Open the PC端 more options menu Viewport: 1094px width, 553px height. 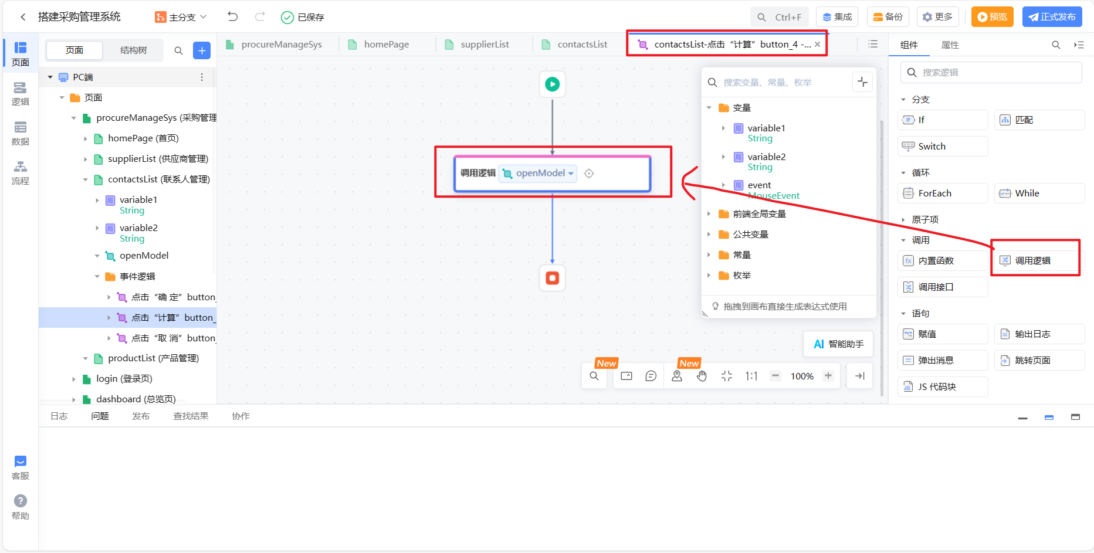[202, 77]
